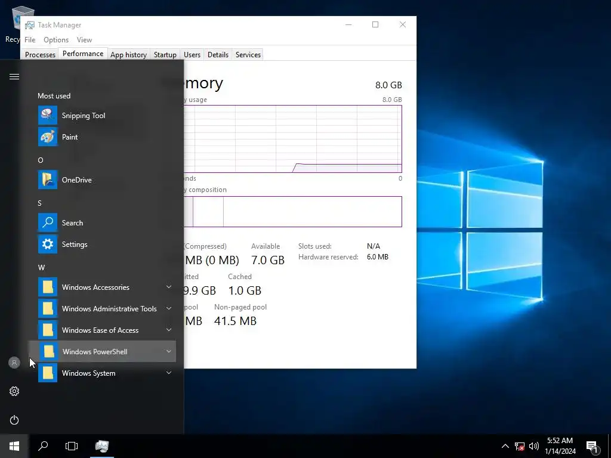Screen dimensions: 611x458
Task: Open Settings app gear tile
Action: click(48, 244)
